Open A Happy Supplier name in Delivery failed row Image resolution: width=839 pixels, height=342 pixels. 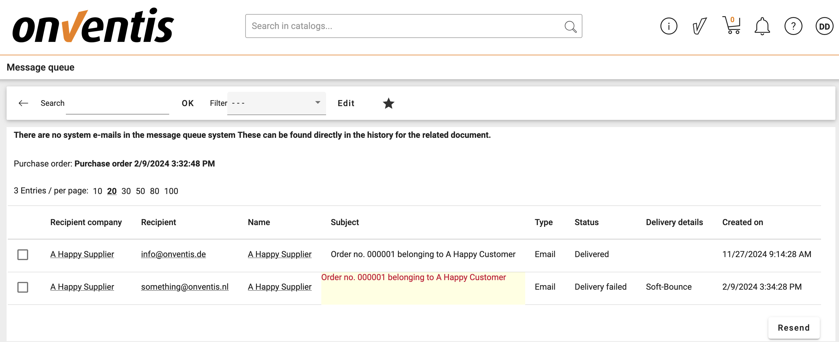pyautogui.click(x=279, y=287)
